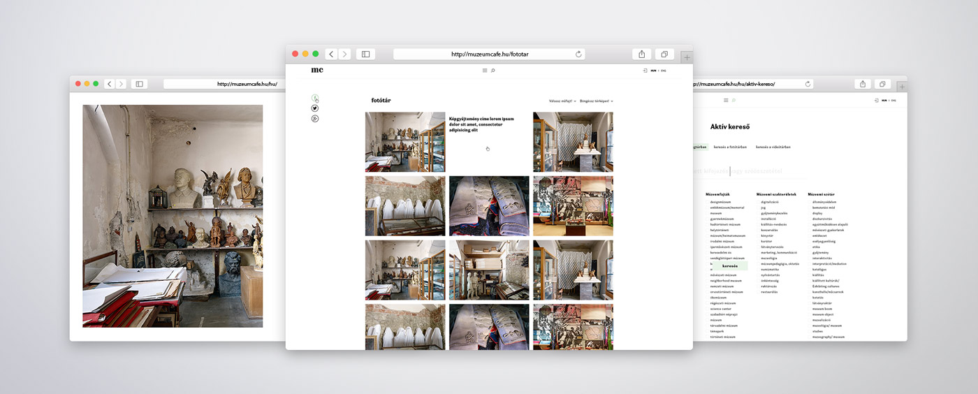
Task: Open share menu in the fototar window
Action: 641,54
